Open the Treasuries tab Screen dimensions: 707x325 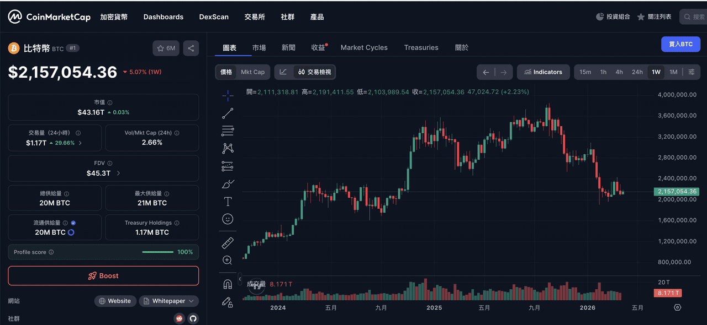421,48
